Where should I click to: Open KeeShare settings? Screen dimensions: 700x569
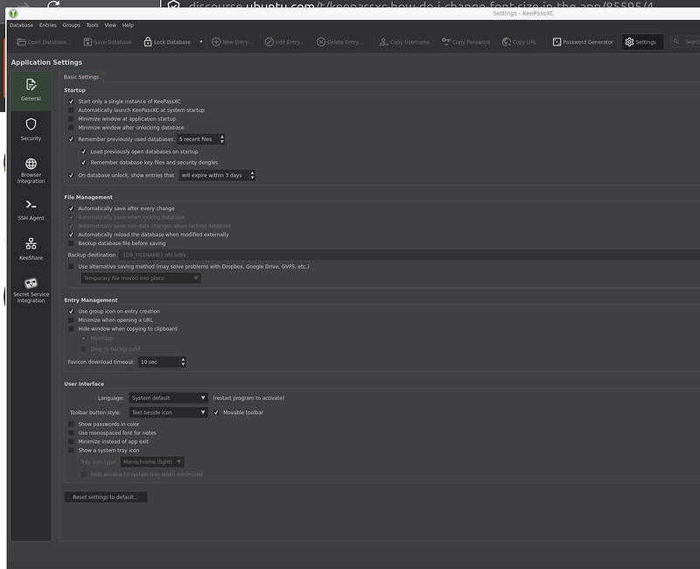click(31, 249)
